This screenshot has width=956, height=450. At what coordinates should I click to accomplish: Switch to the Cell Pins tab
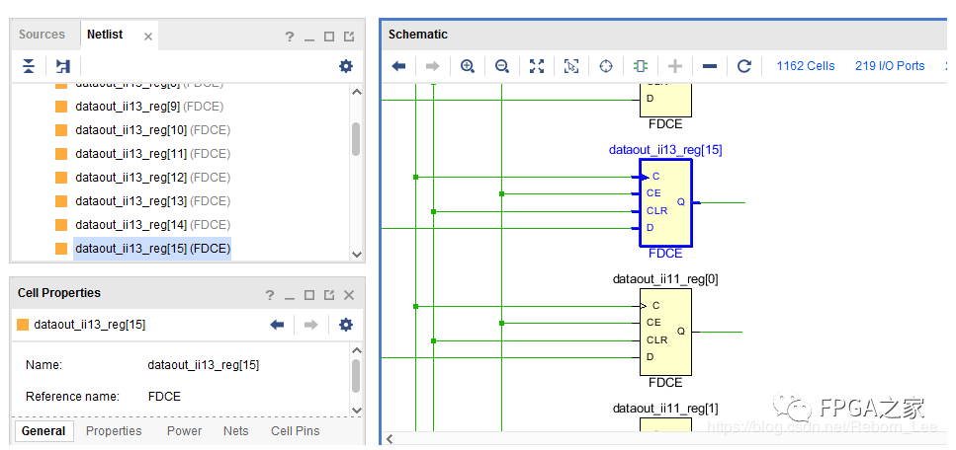295,431
